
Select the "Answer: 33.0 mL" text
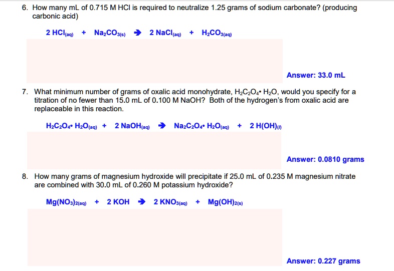(x=316, y=76)
